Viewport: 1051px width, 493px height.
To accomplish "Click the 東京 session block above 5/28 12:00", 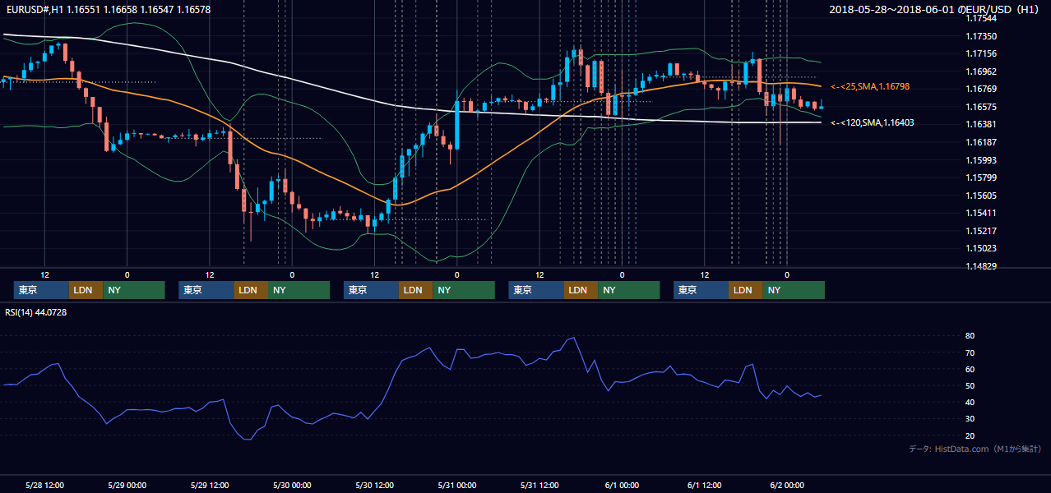I will [x=41, y=290].
